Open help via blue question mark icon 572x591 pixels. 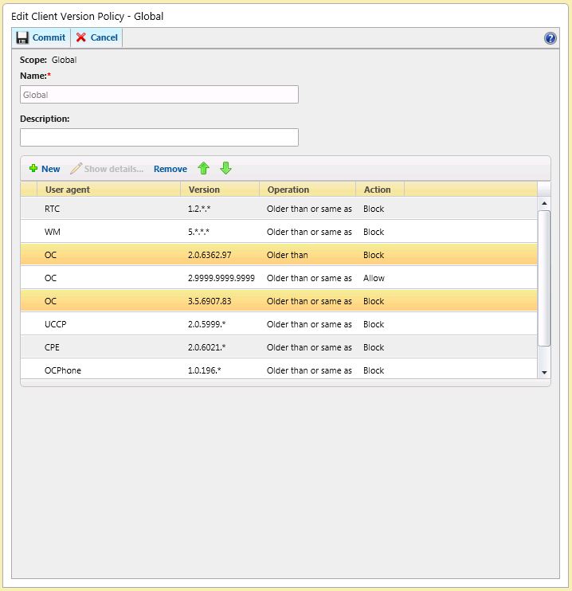point(550,38)
